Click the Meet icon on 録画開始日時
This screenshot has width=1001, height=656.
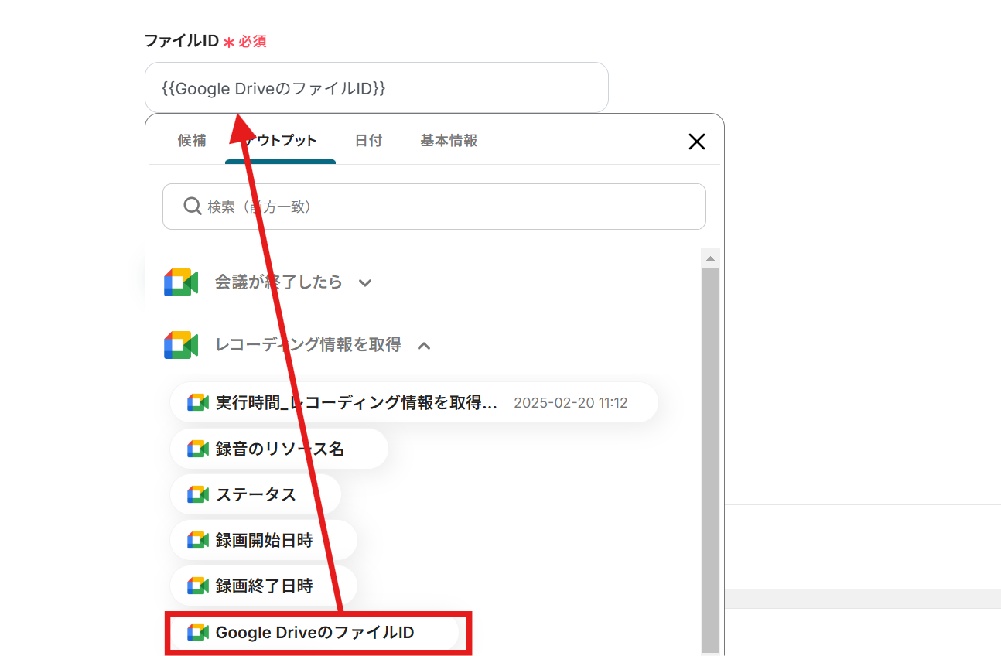point(198,541)
